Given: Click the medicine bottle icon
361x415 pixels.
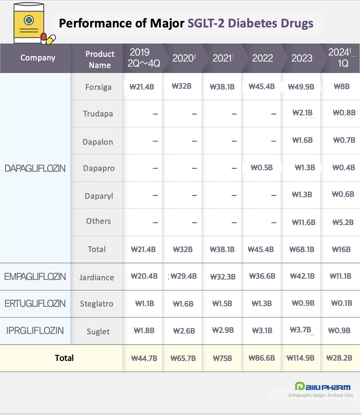Looking at the screenshot, I should tap(29, 23).
